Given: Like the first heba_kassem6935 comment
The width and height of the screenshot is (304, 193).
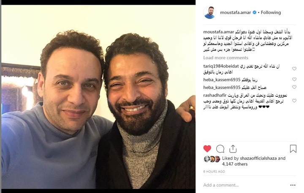Looking at the screenshot, I should pos(294,79).
